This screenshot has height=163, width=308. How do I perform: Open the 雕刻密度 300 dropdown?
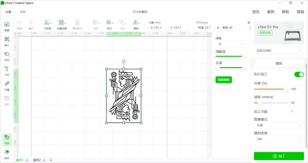279,139
